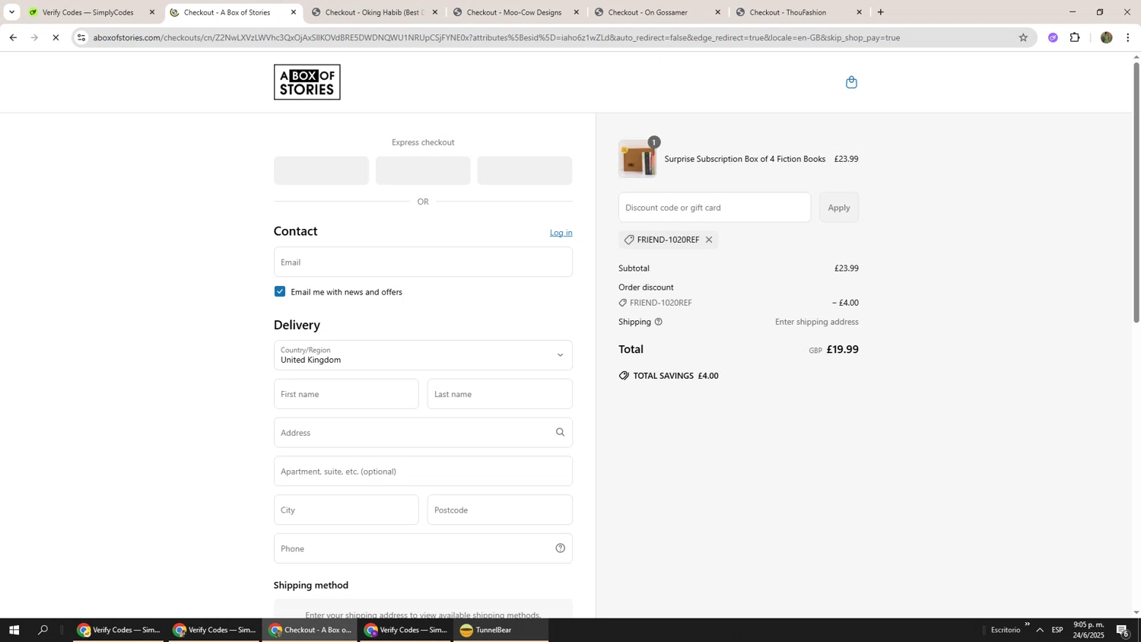This screenshot has height=642, width=1141.
Task: Click the taskbar clock and date
Action: coord(1089,630)
